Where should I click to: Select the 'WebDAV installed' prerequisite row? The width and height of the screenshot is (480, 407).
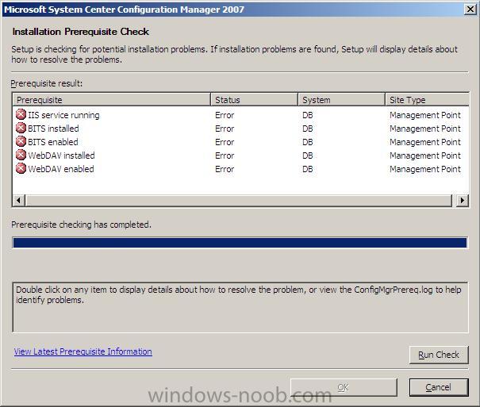pos(240,156)
